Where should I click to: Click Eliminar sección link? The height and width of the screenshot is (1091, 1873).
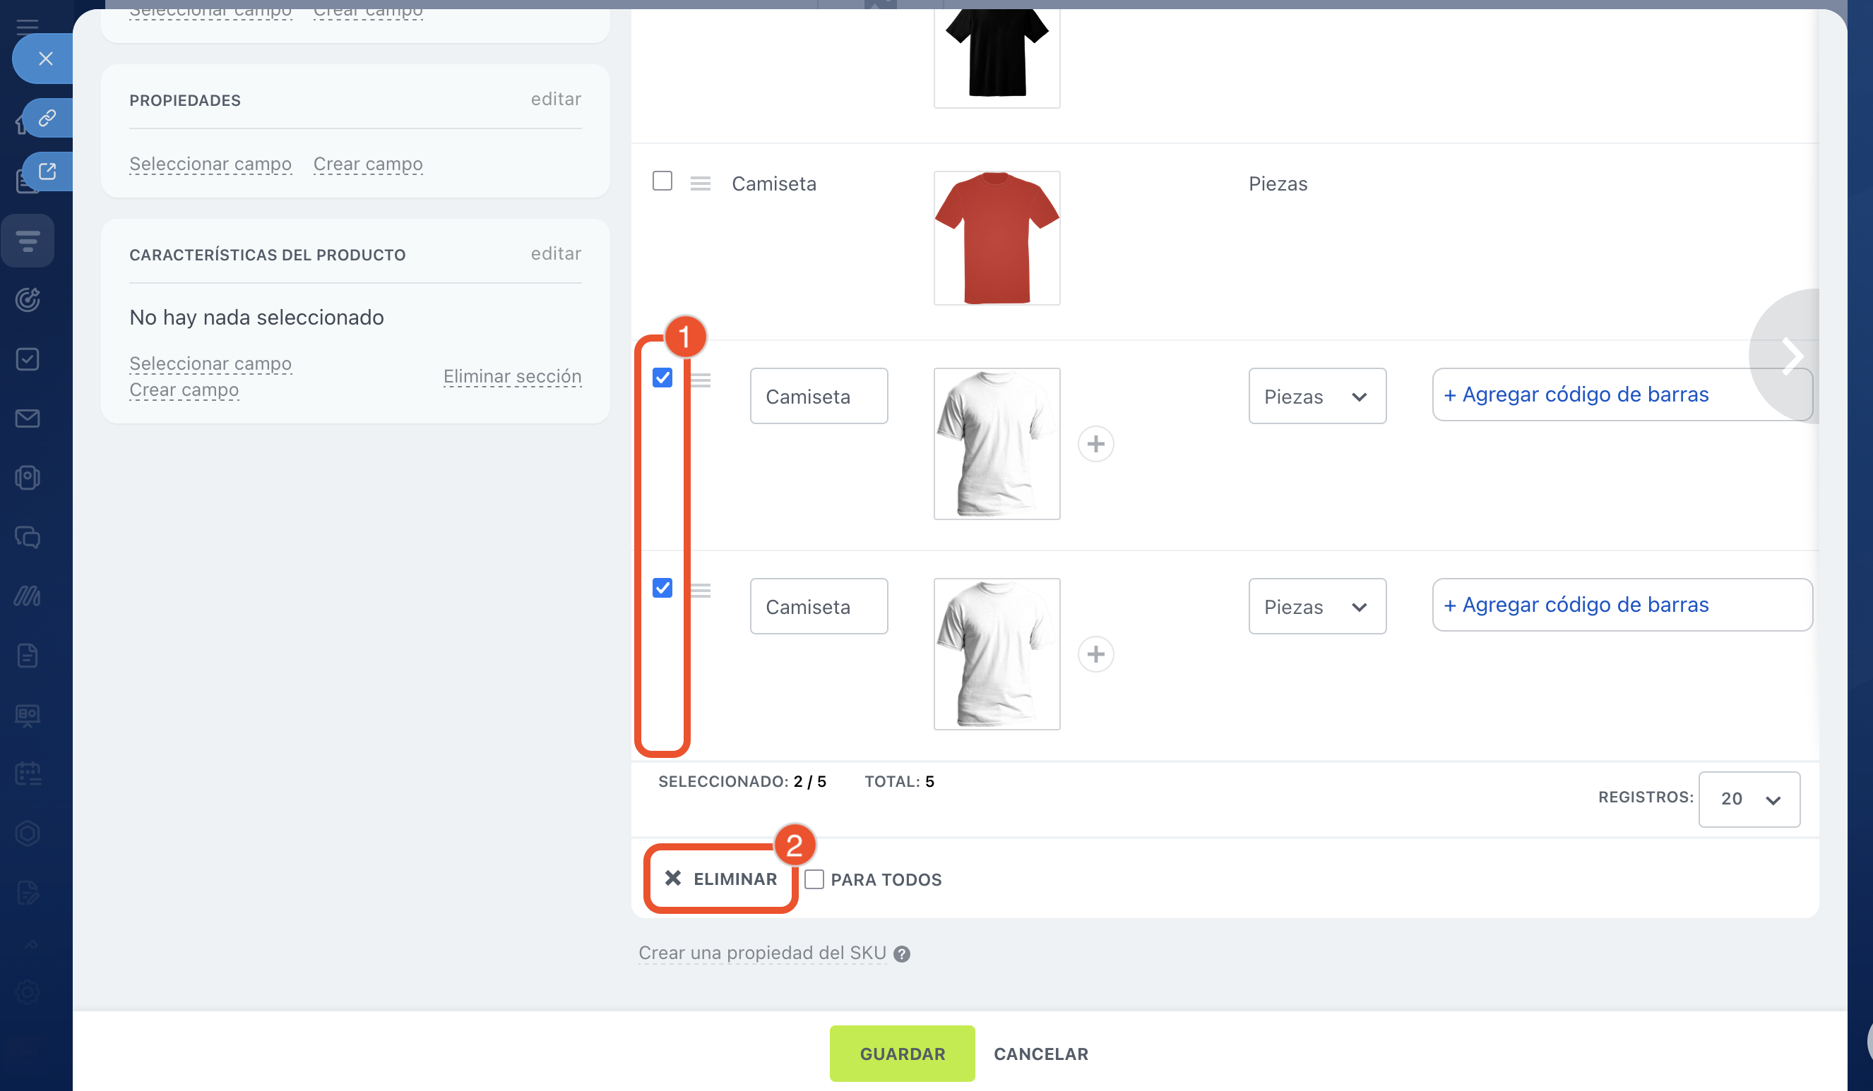[512, 377]
